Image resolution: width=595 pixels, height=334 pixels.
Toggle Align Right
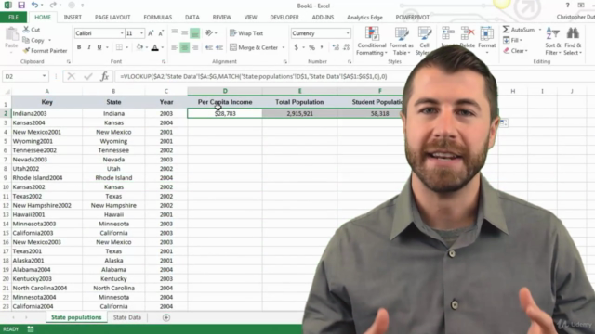pyautogui.click(x=194, y=47)
